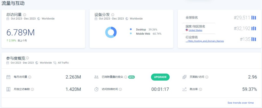262x108 pixels.
Task: Click the 全球排名 label
Action: pyautogui.click(x=192, y=18)
